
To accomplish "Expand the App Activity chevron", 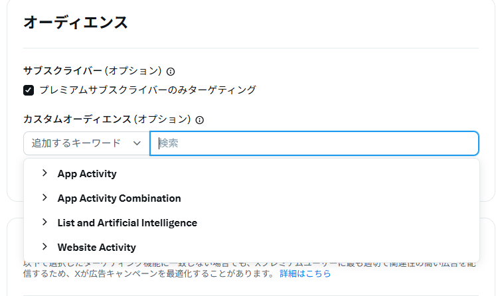I will (x=44, y=173).
